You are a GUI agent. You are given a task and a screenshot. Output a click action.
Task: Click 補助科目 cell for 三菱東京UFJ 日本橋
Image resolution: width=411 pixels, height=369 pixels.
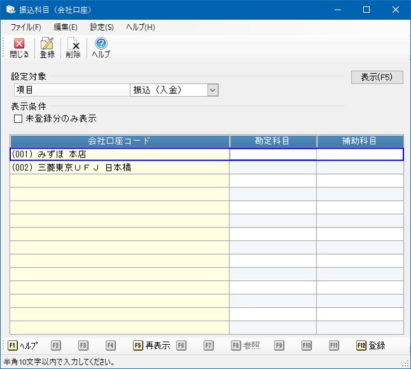[x=360, y=168]
